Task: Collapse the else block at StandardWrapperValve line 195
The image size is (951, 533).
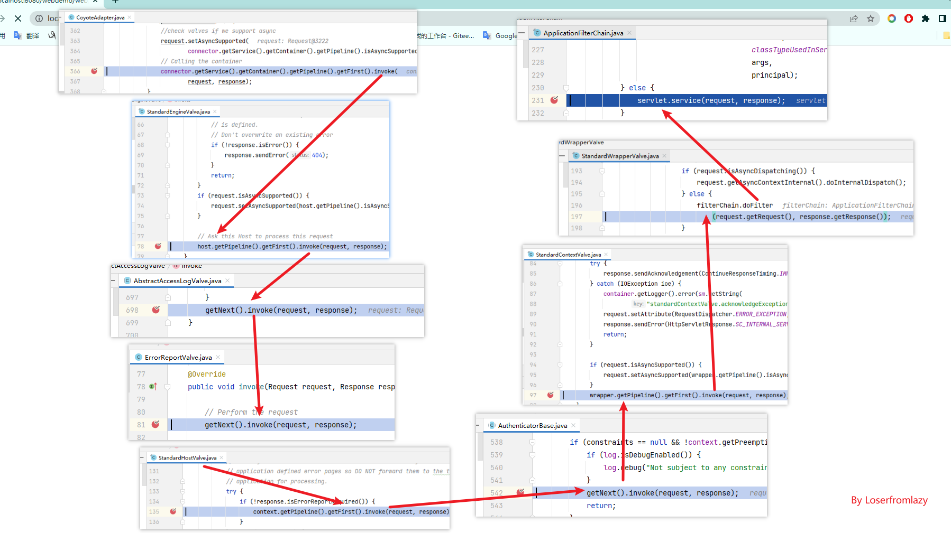Action: point(602,194)
